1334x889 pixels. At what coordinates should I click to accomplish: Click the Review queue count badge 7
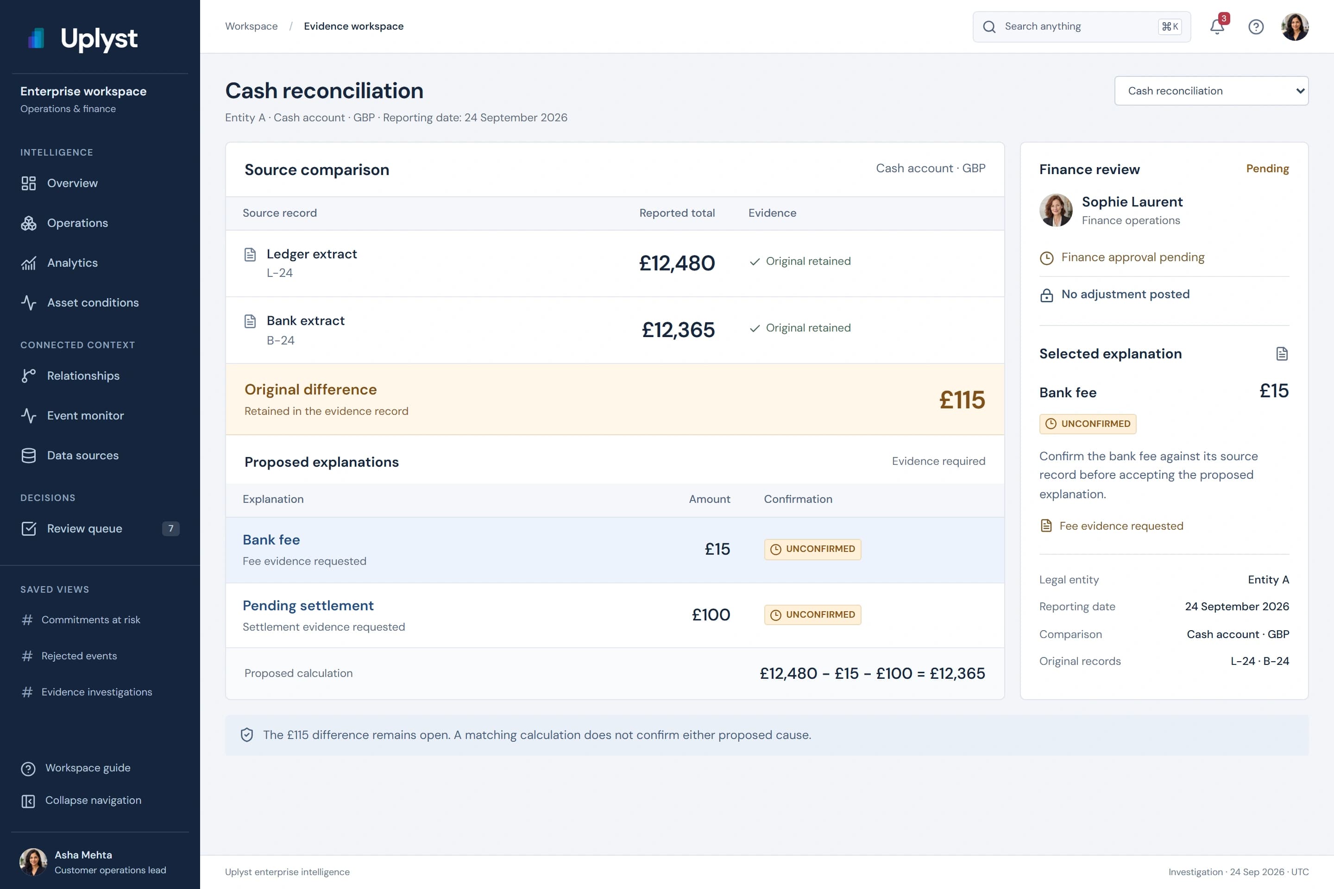coord(171,528)
